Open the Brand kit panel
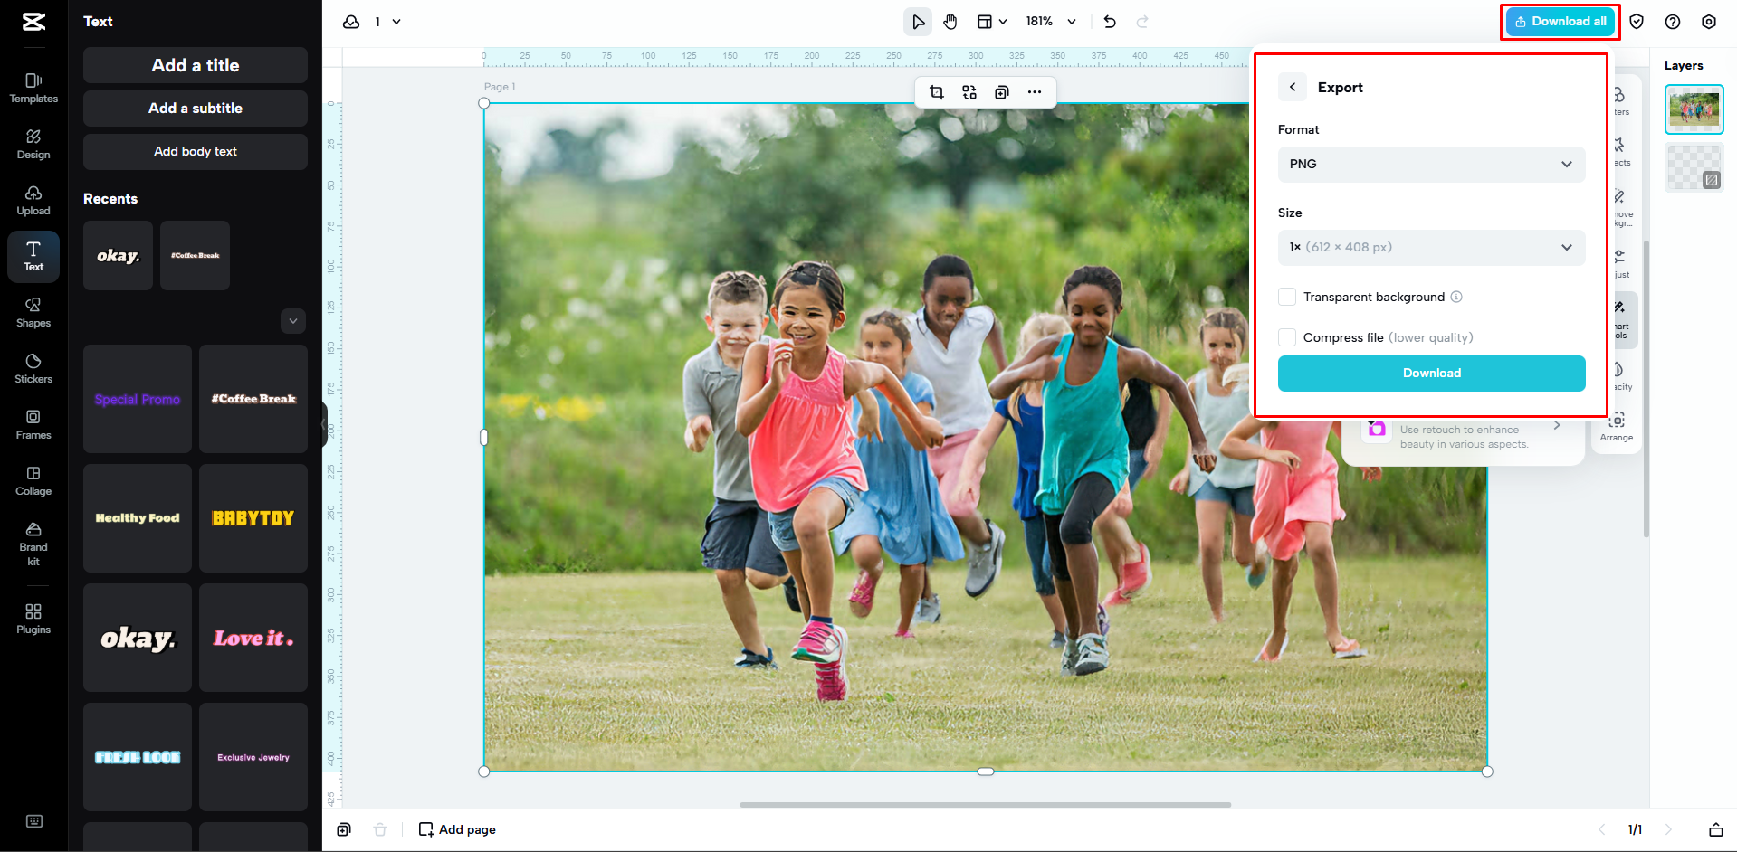The image size is (1737, 852). (x=33, y=544)
